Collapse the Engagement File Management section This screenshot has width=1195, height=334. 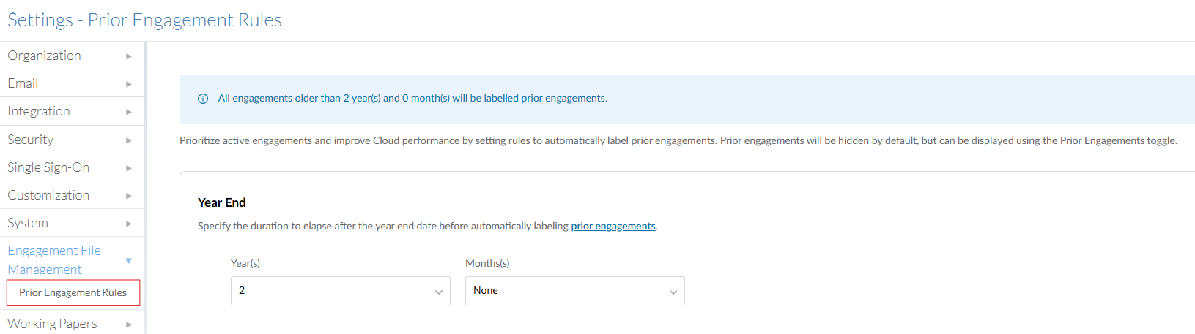[129, 260]
